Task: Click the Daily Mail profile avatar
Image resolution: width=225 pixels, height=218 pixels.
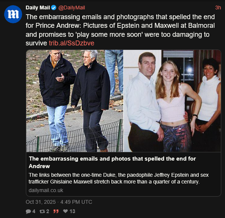Action: point(13,15)
